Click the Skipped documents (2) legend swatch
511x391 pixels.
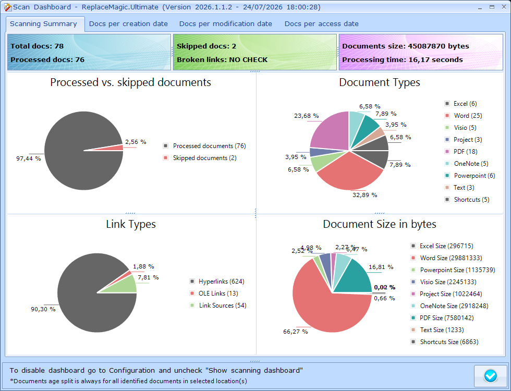166,158
